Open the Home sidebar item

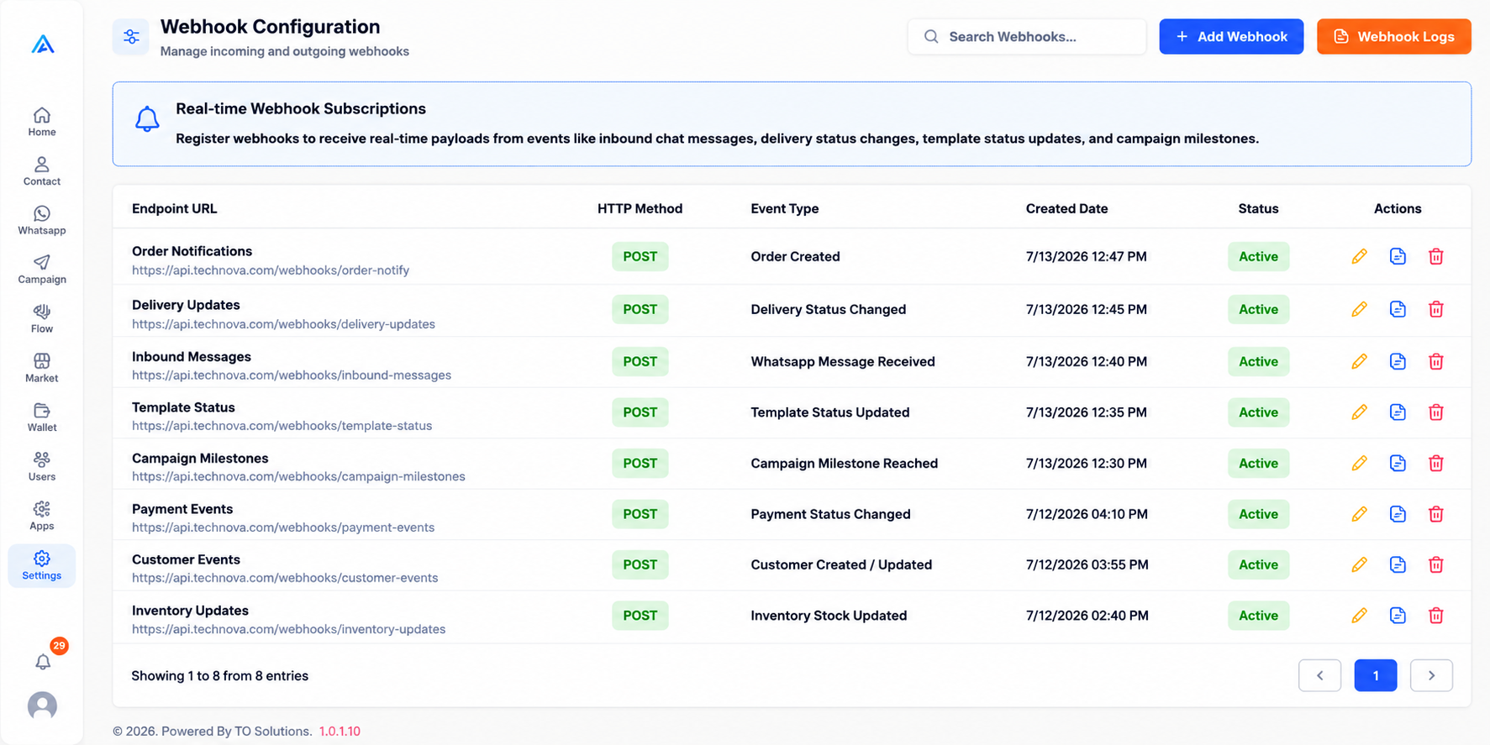click(42, 122)
